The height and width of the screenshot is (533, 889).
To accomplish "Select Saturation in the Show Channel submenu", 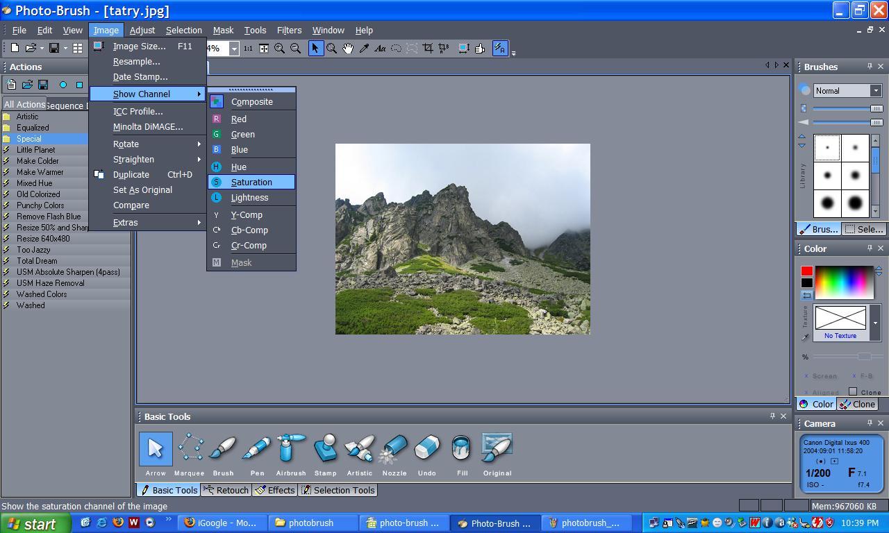I will (251, 182).
